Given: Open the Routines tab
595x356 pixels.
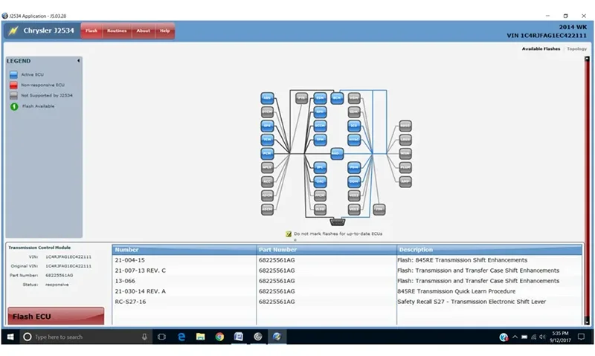Looking at the screenshot, I should (117, 30).
